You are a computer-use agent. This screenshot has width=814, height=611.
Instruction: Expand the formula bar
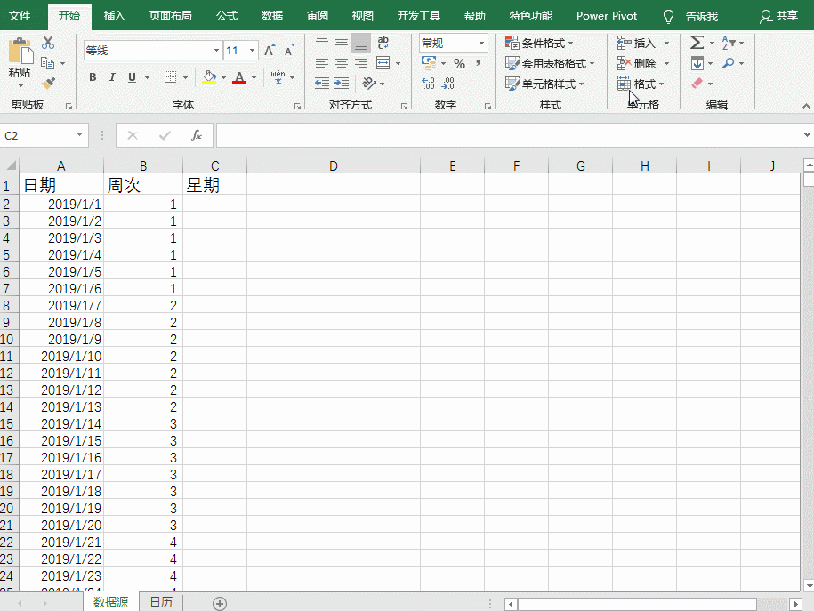click(807, 135)
